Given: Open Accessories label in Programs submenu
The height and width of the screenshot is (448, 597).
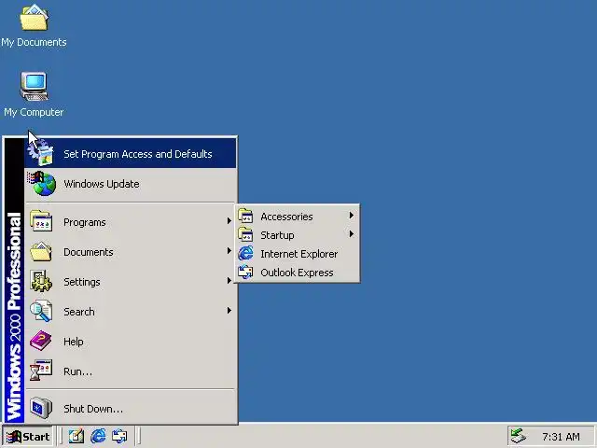Looking at the screenshot, I should 286,217.
